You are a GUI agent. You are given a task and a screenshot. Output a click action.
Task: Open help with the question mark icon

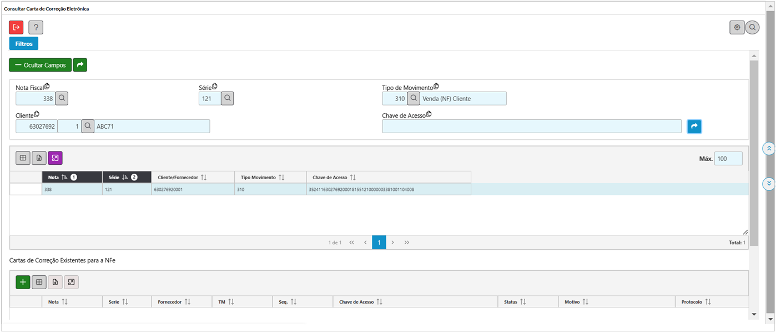pos(36,27)
